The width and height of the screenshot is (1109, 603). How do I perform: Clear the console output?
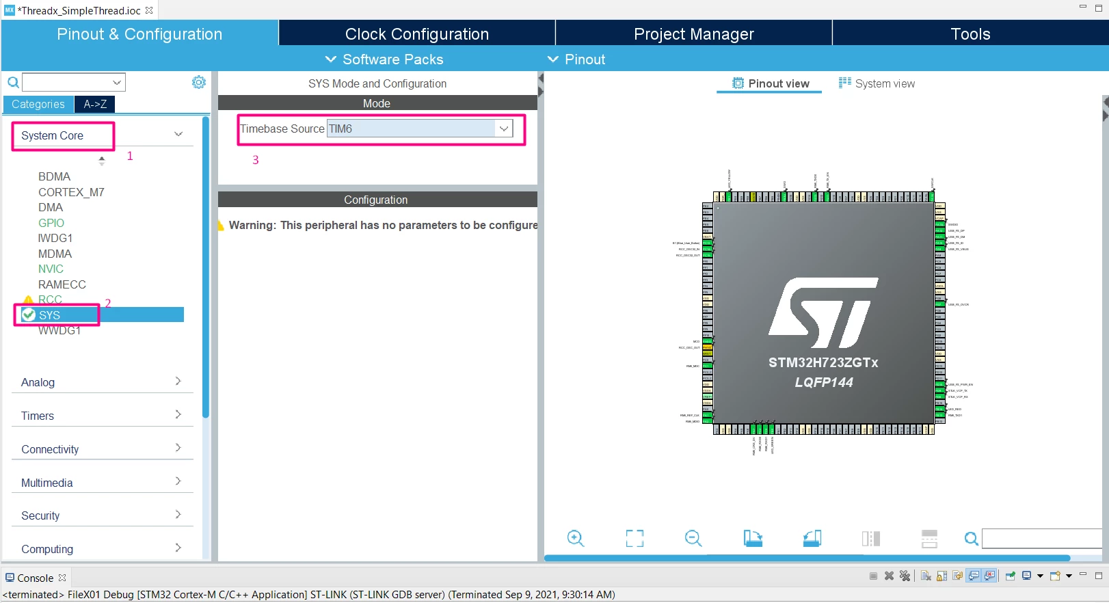click(926, 576)
